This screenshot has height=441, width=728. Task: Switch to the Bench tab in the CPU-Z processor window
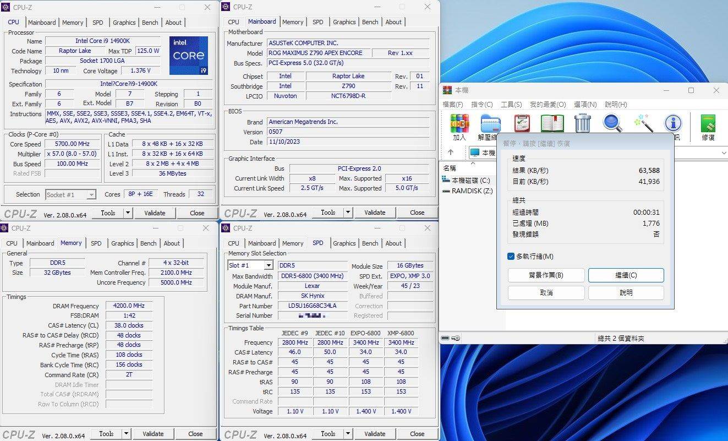(150, 23)
